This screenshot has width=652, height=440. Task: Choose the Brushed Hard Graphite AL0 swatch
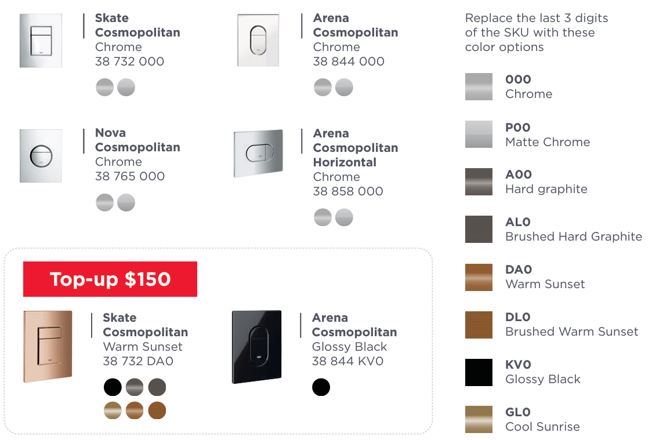479,230
